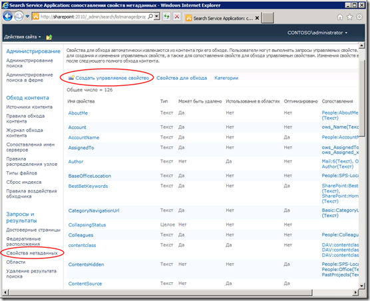This screenshot has height=301, width=370.
Task: Click the Navigate Up folder icon
Action: [49, 37]
